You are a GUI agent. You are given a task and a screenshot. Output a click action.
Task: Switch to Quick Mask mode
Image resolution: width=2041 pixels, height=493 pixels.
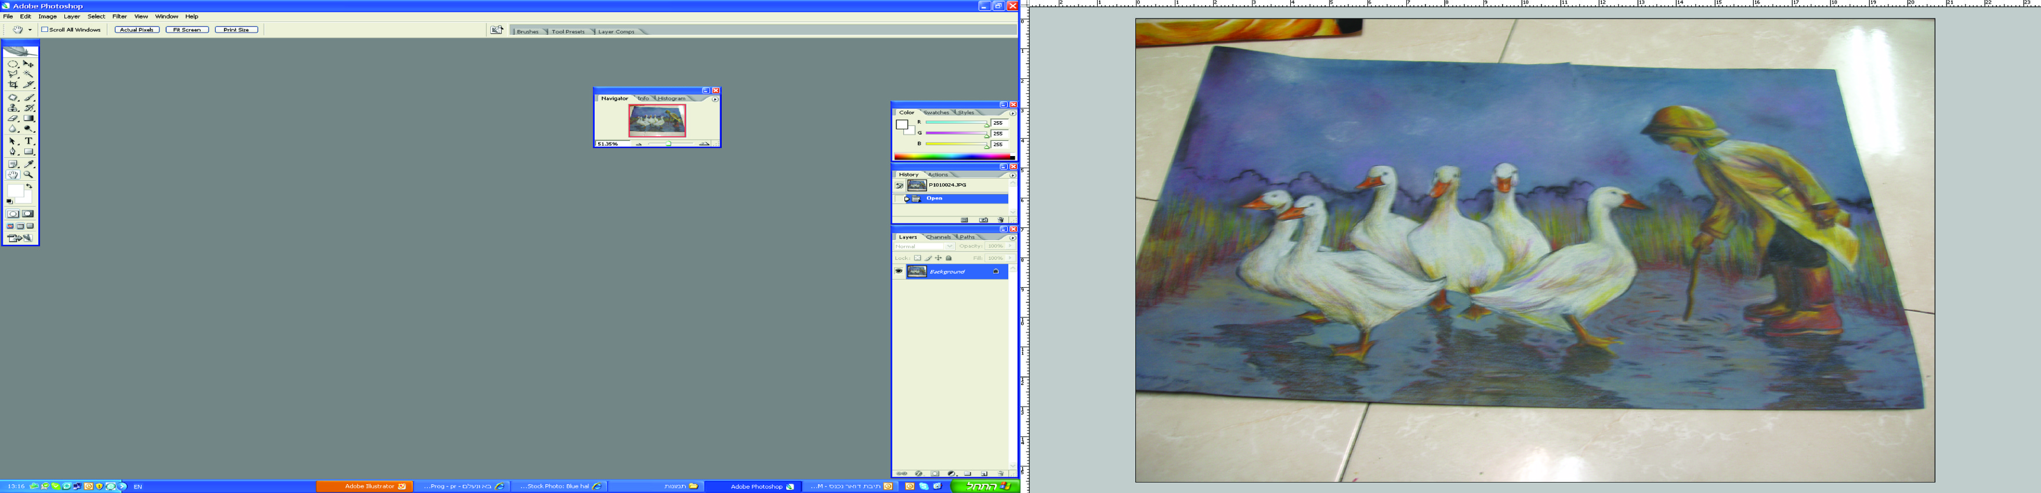28,214
